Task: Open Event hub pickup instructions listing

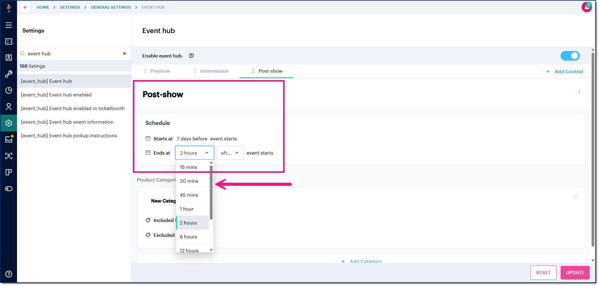Action: pyautogui.click(x=74, y=135)
